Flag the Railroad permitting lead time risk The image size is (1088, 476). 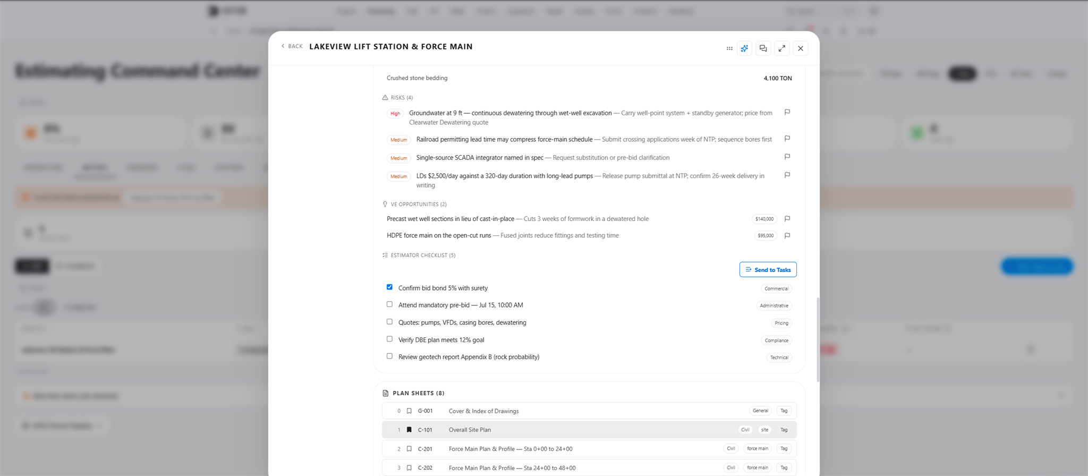point(787,139)
